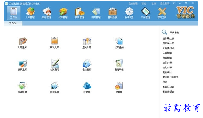The width and height of the screenshot is (203, 118).
Task: Open 付款单 workbench shortcut
Action: point(119,88)
